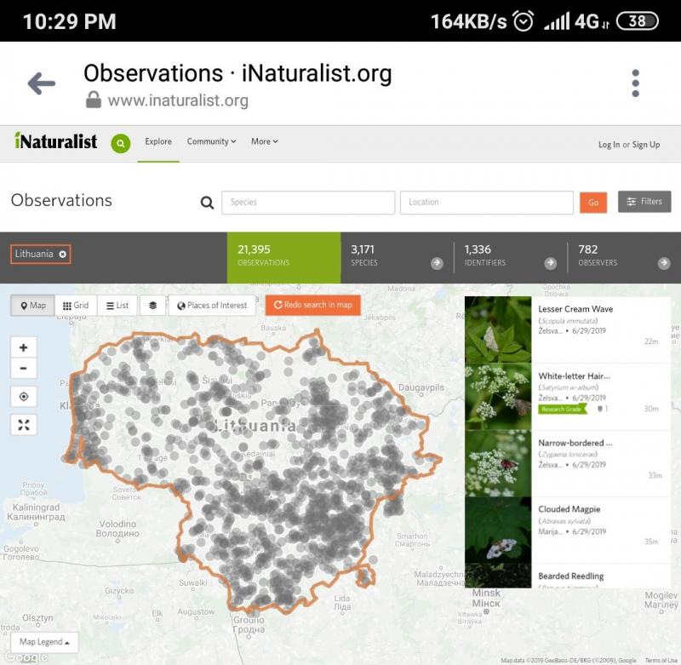This screenshot has width=681, height=665.
Task: Open species list via arrow icon
Action: coord(437,263)
